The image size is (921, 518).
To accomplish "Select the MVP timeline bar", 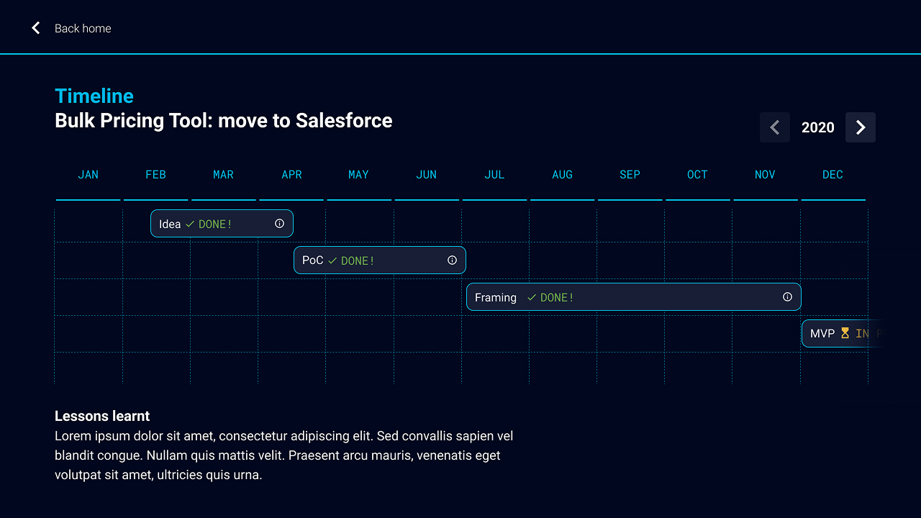I will [843, 334].
